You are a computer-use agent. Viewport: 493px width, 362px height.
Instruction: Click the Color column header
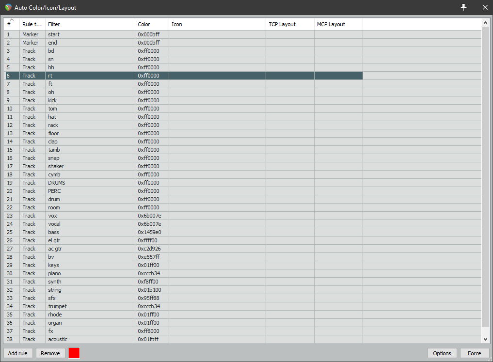tap(151, 24)
